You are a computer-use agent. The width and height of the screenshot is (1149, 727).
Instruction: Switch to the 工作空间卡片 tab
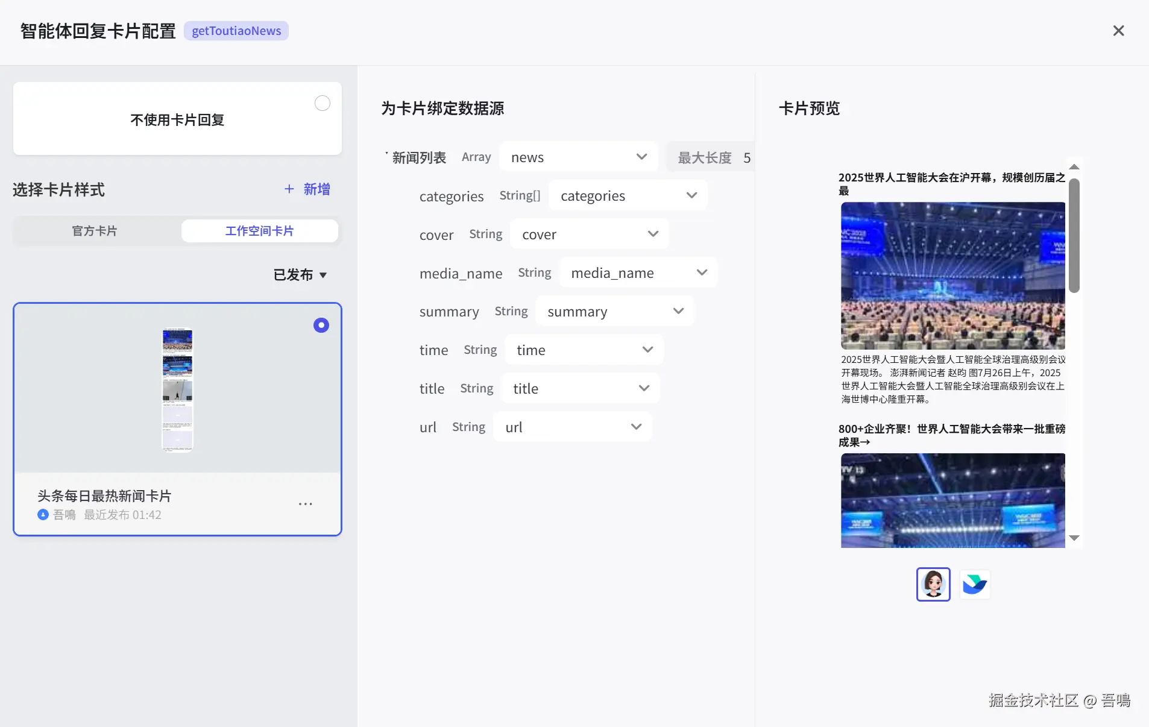click(260, 231)
